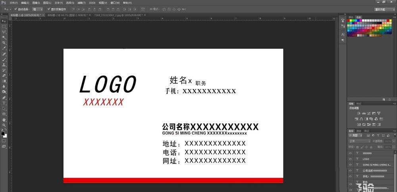Toggle 显示变换控件 checkbox
This screenshot has width=397, height=192.
(x=49, y=9)
